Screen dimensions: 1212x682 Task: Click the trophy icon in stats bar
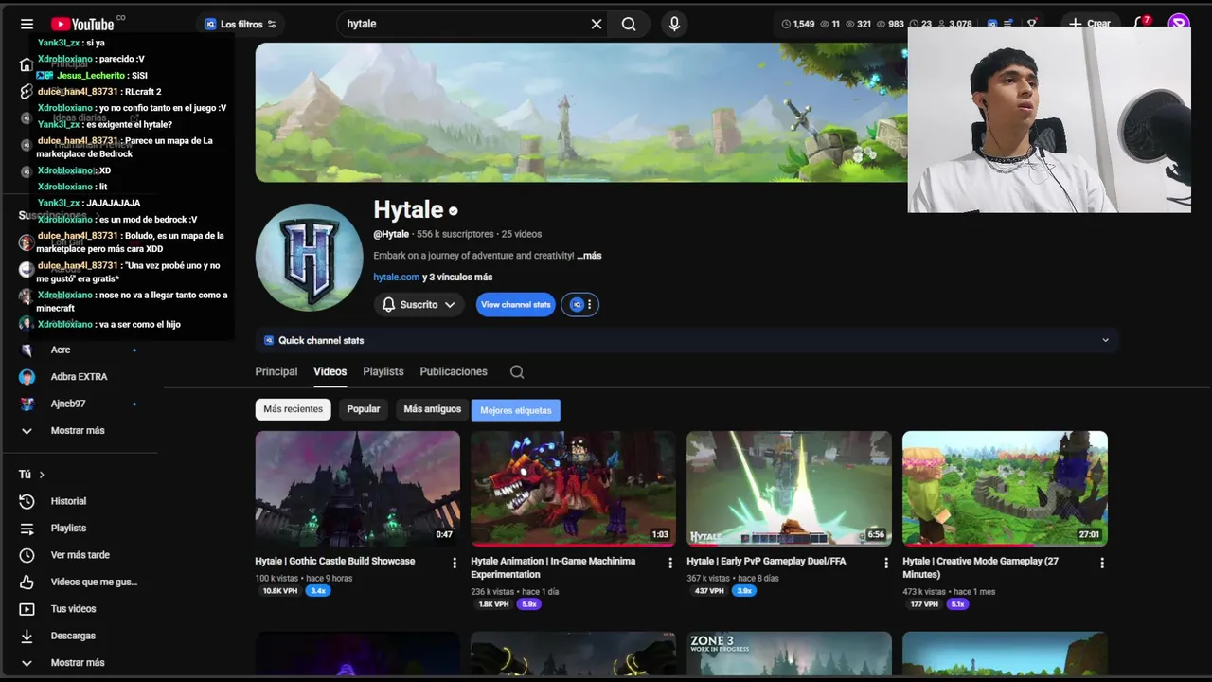pyautogui.click(x=1032, y=24)
